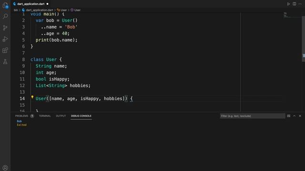Click '..age = 40;' cascade line

55,33
